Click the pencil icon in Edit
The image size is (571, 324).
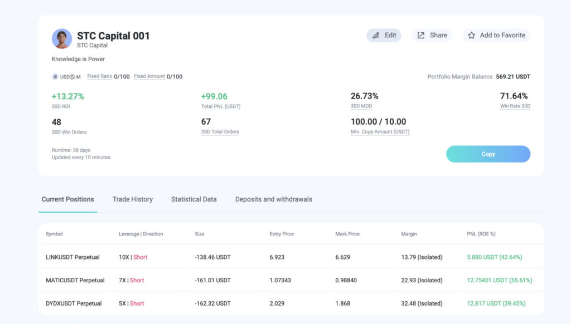[x=376, y=35]
